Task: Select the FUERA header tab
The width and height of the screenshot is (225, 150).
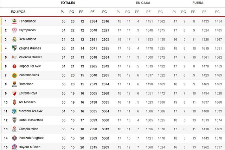Action: tap(198, 3)
